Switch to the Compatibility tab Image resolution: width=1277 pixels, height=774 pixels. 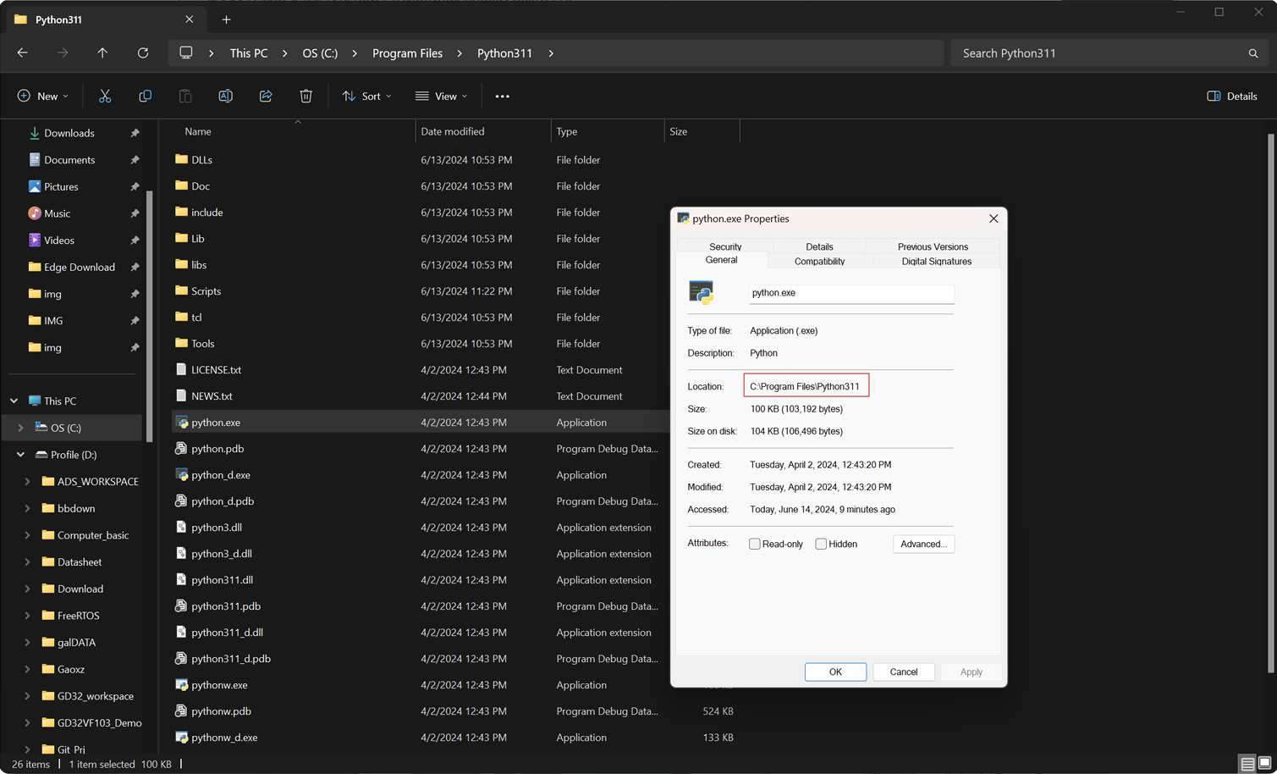[819, 261]
